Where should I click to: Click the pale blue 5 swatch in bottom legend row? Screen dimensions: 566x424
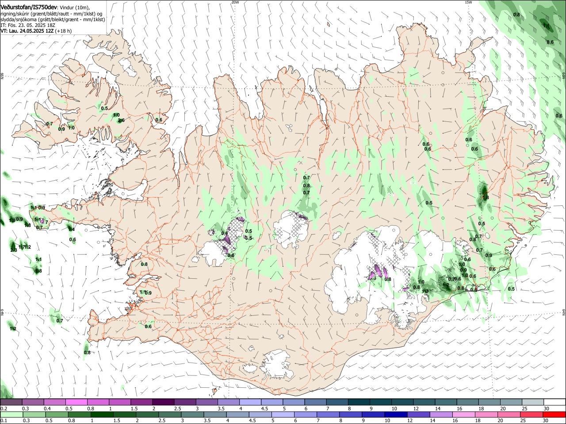[283, 415]
